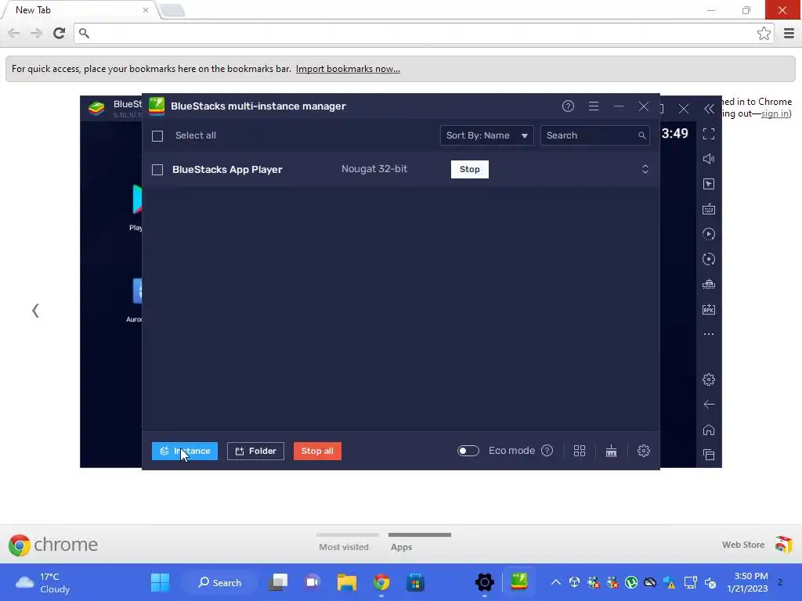Click the previous page chevron arrow

point(35,310)
